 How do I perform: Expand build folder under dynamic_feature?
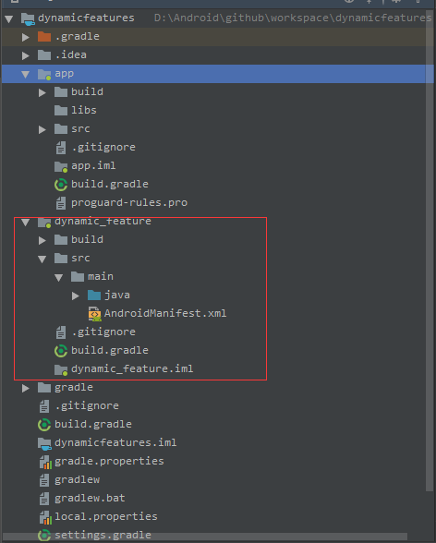tap(42, 240)
